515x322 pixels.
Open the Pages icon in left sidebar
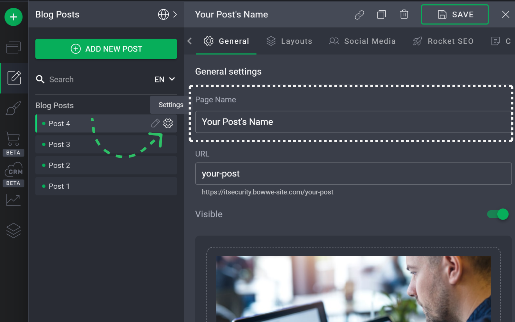[x=14, y=47]
